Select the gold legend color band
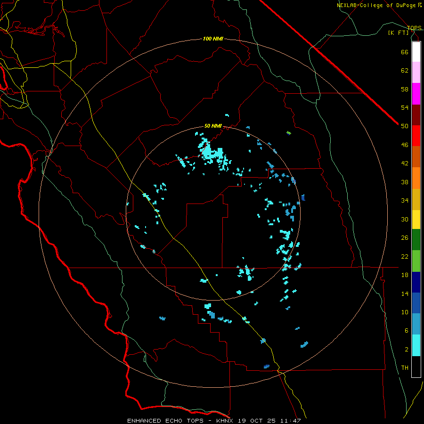 click(416, 200)
